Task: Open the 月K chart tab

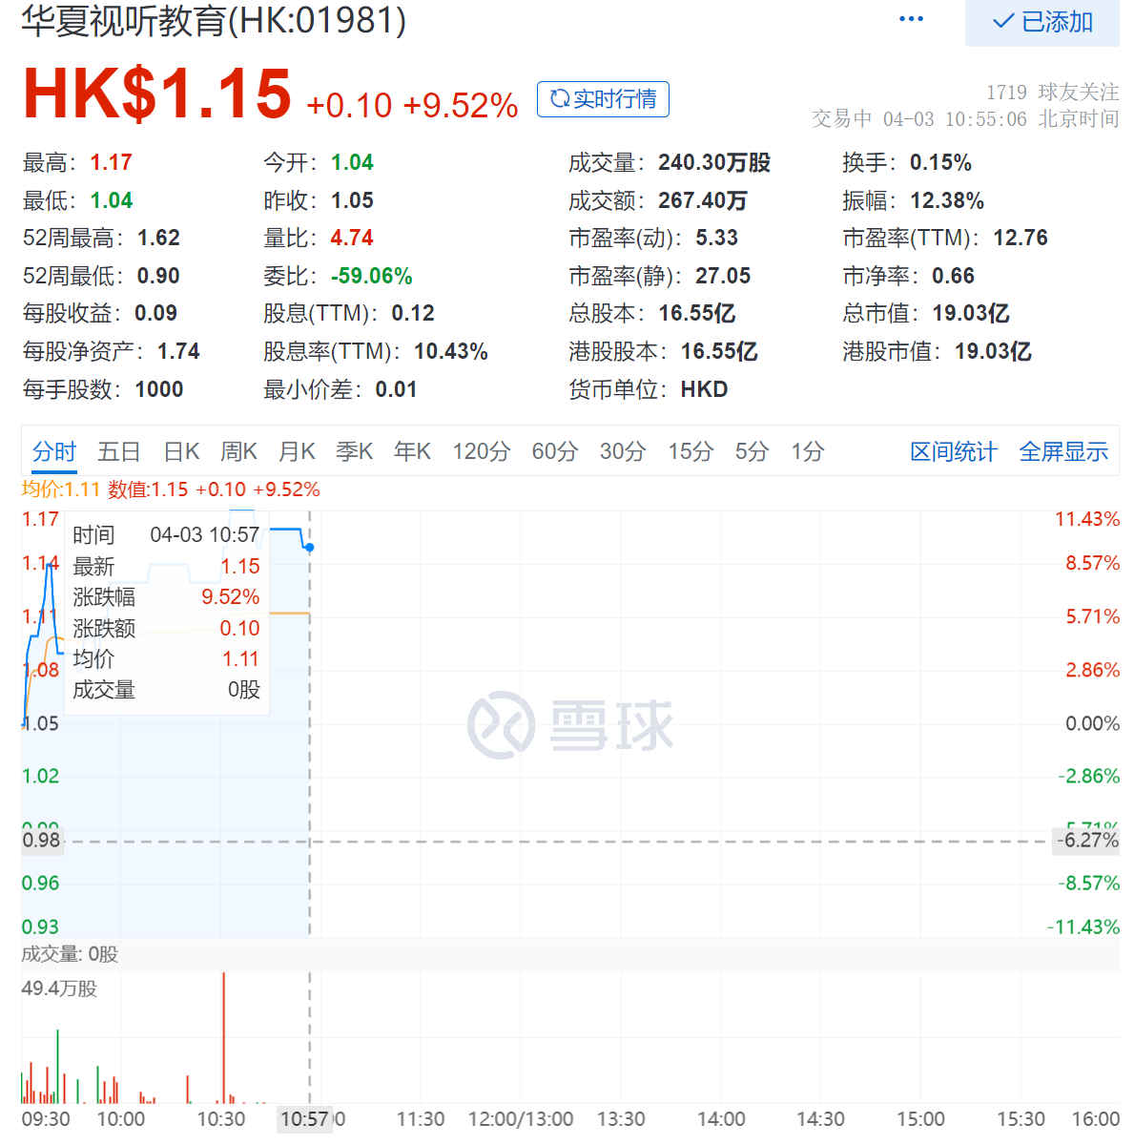Action: click(297, 451)
